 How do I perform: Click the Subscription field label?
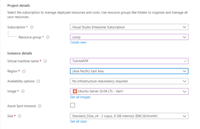click(x=16, y=27)
